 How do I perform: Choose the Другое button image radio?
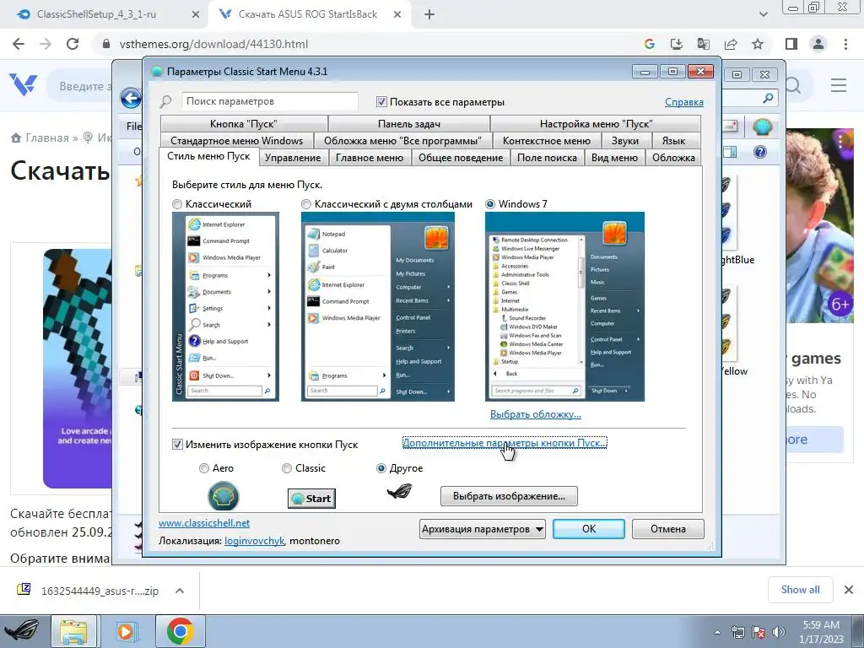coord(381,468)
